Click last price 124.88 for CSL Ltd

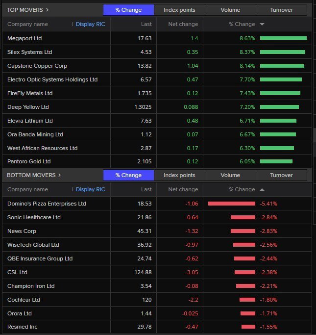143,272
